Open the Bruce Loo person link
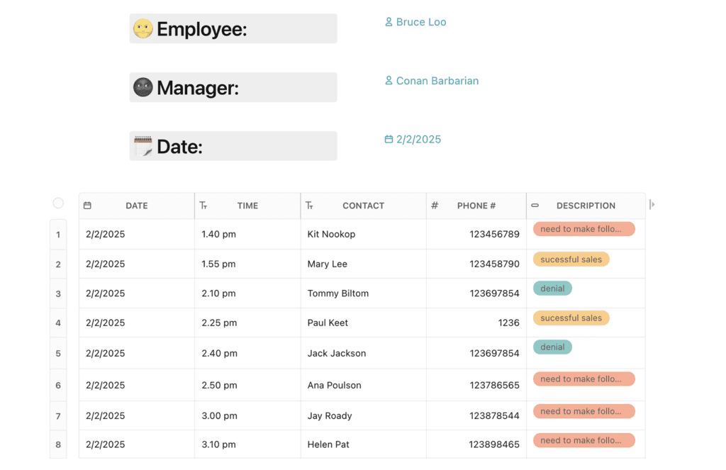This screenshot has width=726, height=470. [x=420, y=22]
